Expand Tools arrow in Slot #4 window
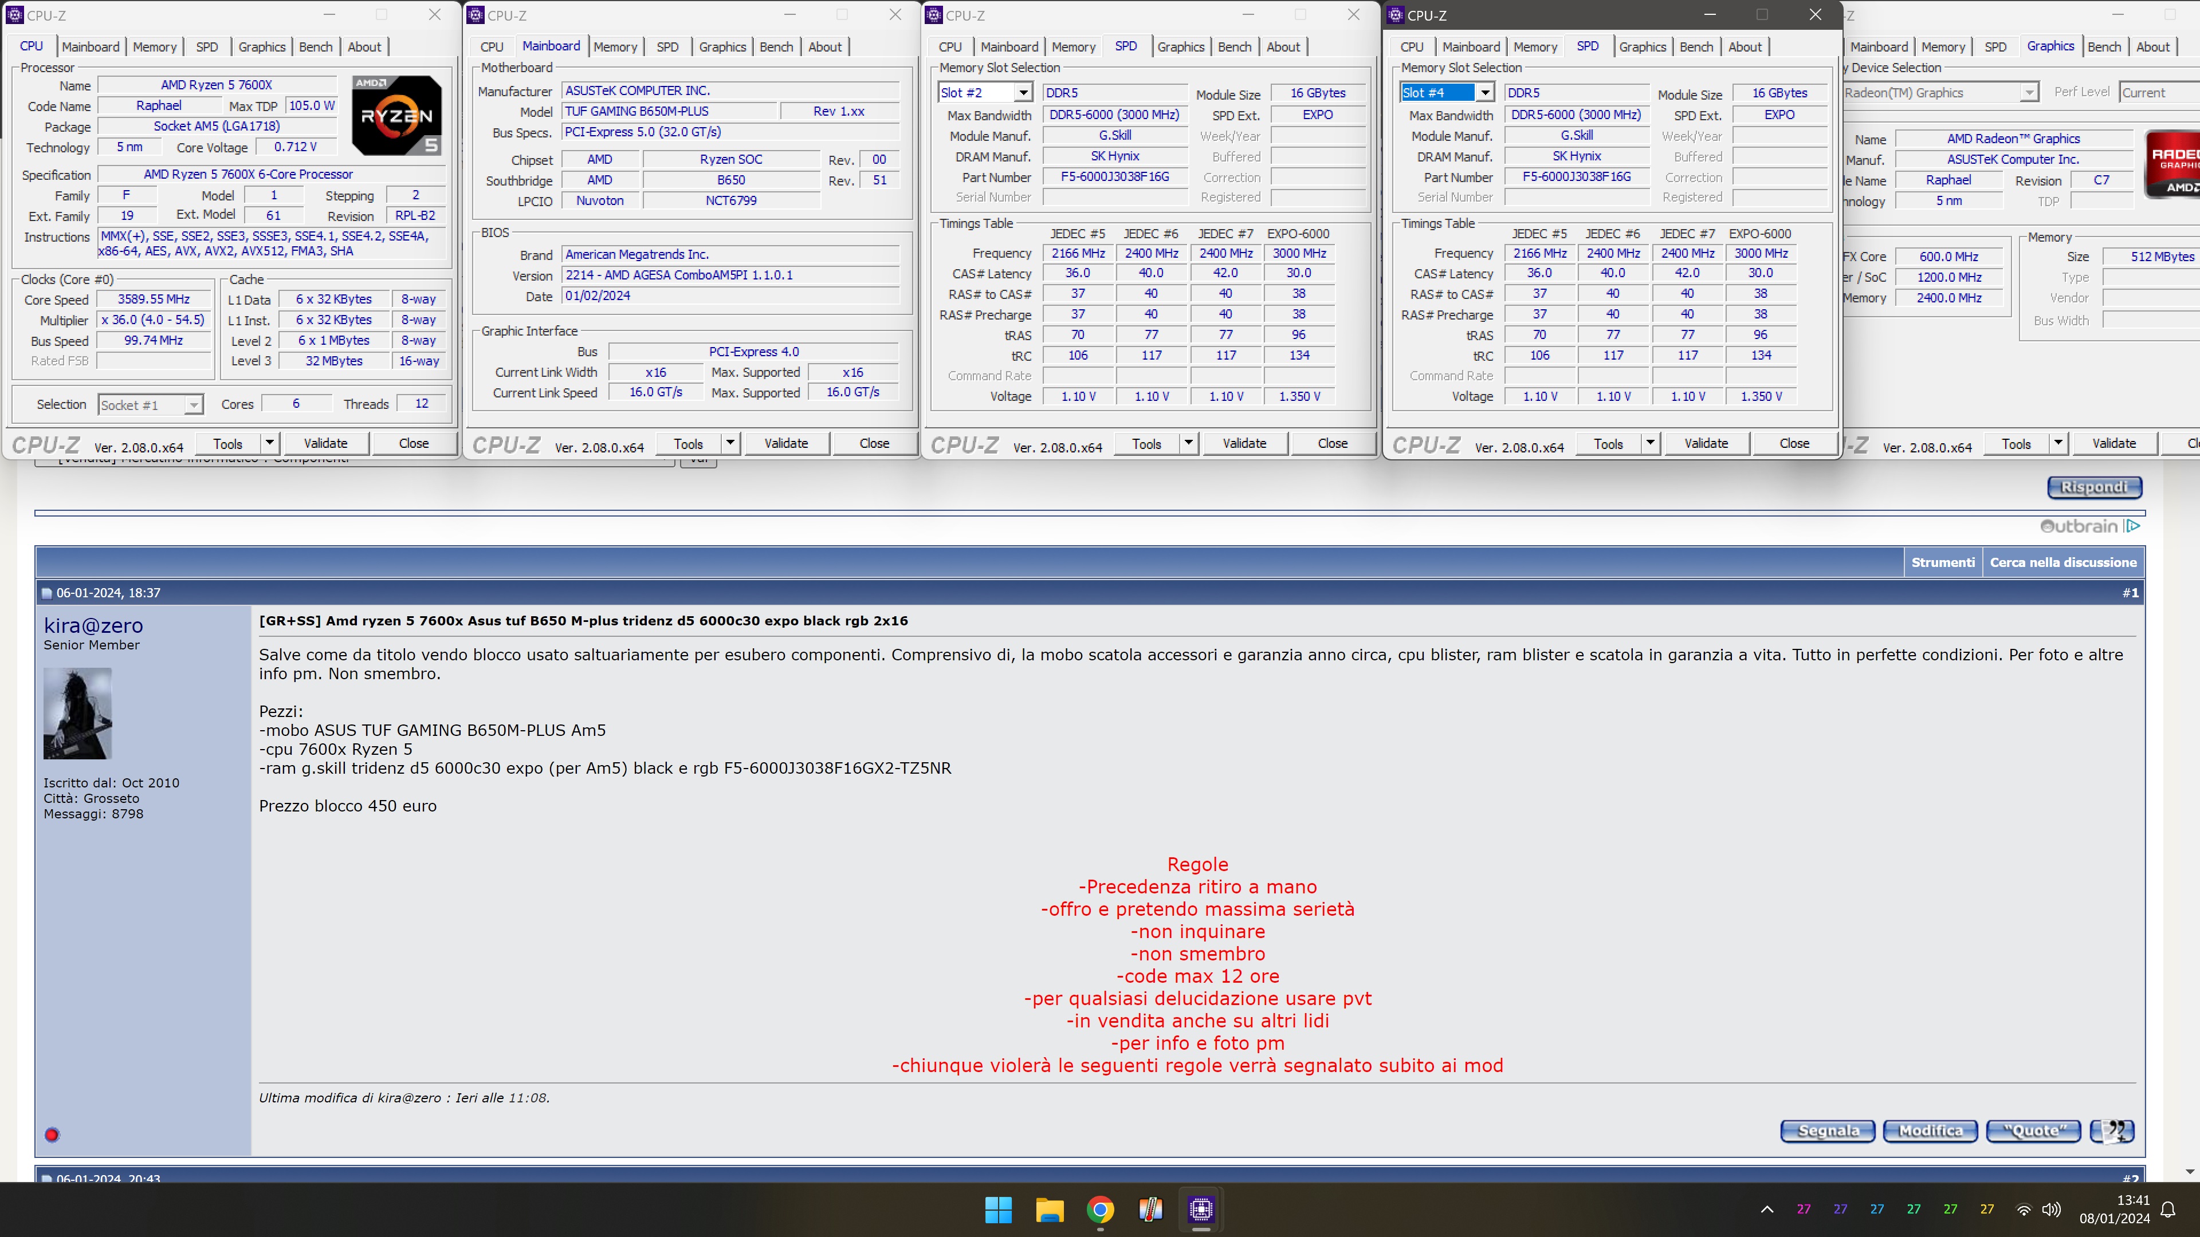This screenshot has width=2200, height=1237. click(1651, 443)
